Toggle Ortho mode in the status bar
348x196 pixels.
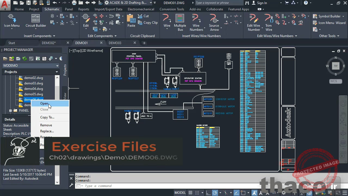click(x=208, y=192)
